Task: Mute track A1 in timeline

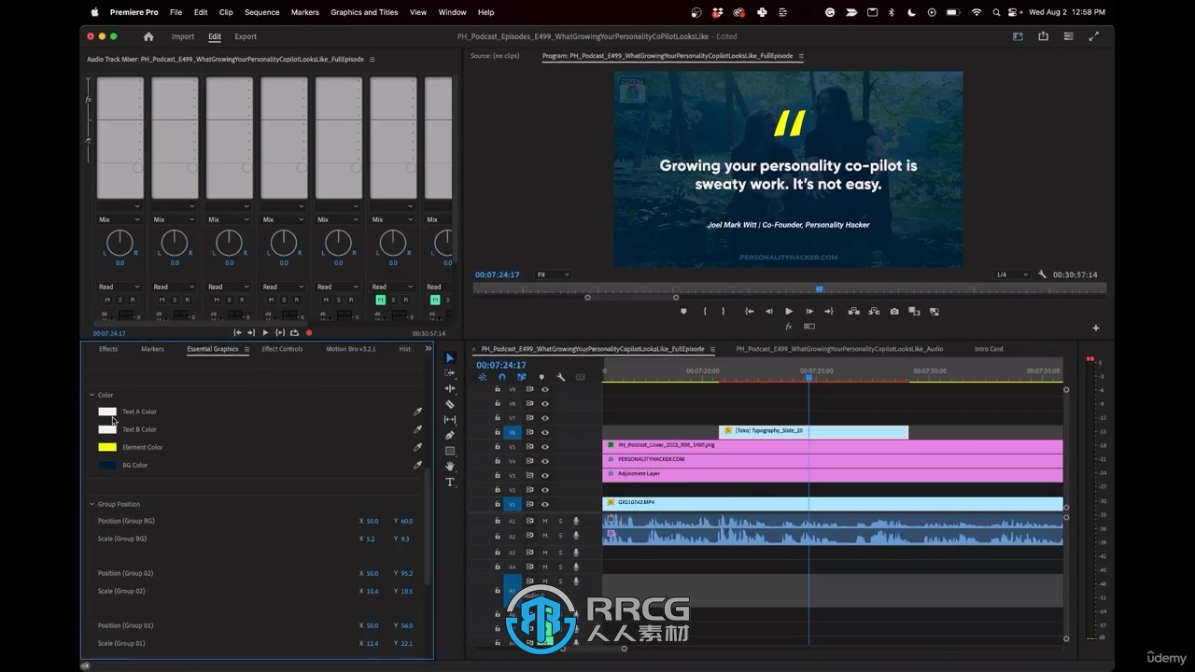Action: pos(545,521)
